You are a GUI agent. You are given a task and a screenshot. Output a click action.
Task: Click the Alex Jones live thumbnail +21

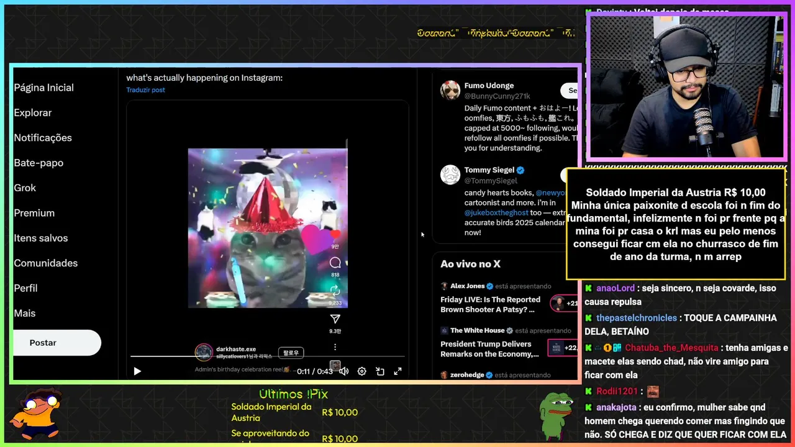pyautogui.click(x=563, y=304)
